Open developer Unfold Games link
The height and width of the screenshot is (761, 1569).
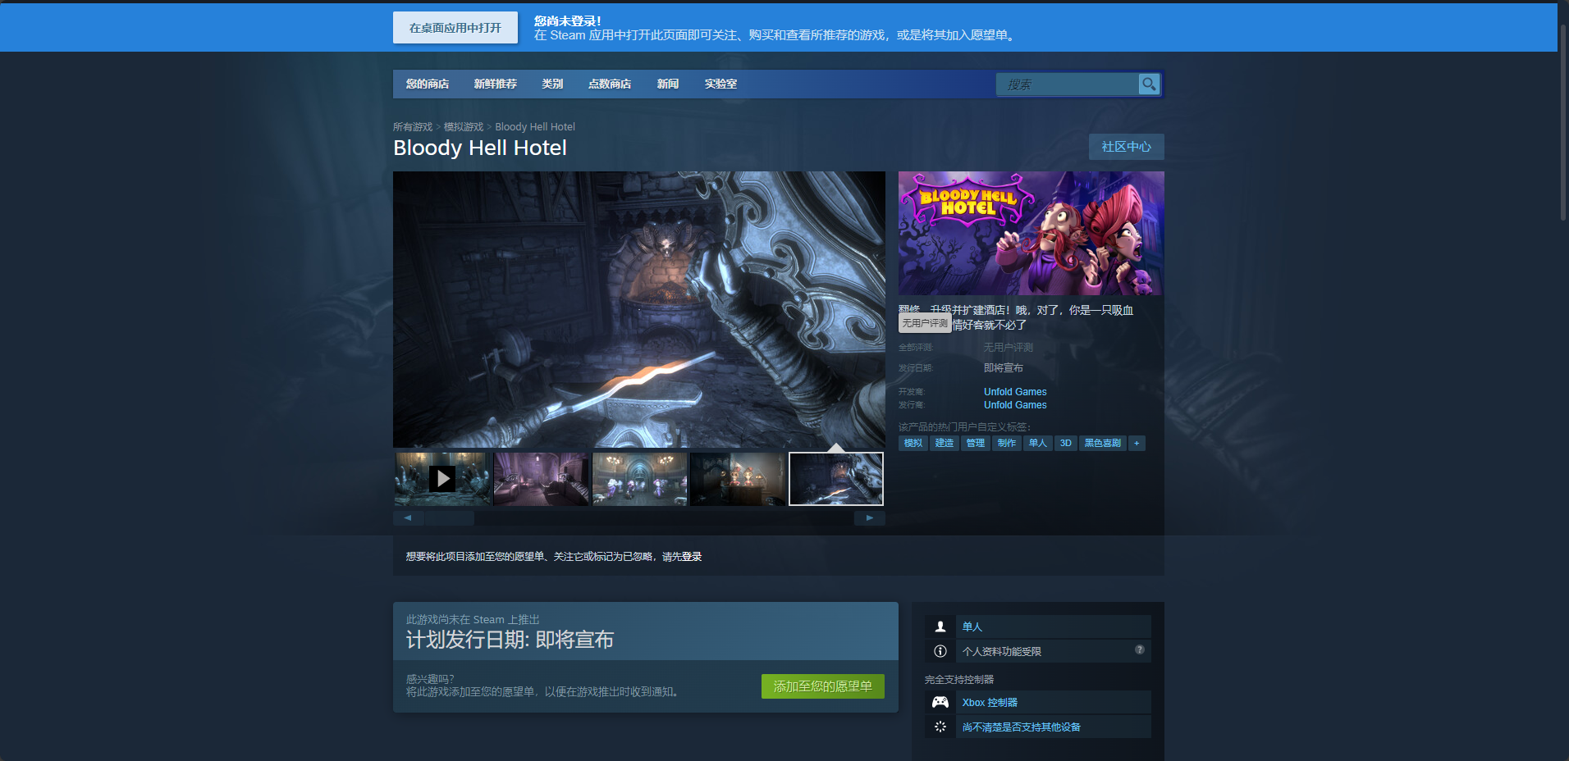pos(1015,392)
